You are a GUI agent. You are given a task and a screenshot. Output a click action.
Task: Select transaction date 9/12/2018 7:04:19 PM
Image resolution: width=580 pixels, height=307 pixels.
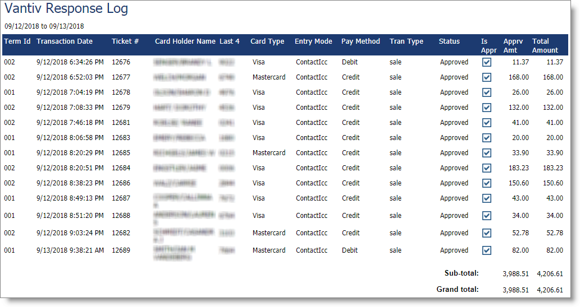click(x=70, y=92)
